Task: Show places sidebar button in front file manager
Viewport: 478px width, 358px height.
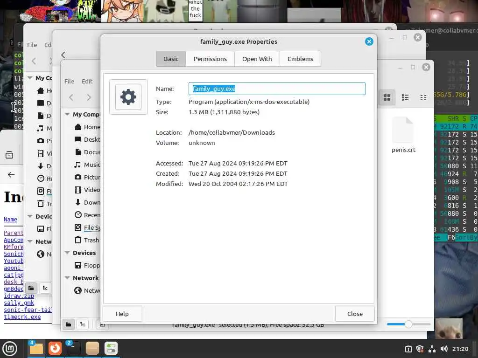Action: (69, 324)
